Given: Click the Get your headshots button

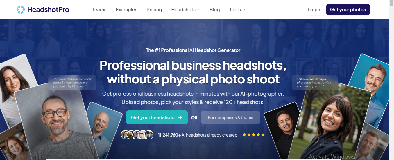Looking at the screenshot, I should coord(157,117).
